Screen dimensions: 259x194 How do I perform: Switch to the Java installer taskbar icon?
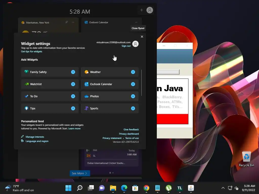point(191,188)
